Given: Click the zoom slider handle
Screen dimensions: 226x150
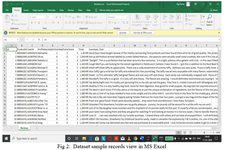Looking at the screenshot, I should (x=204, y=133).
